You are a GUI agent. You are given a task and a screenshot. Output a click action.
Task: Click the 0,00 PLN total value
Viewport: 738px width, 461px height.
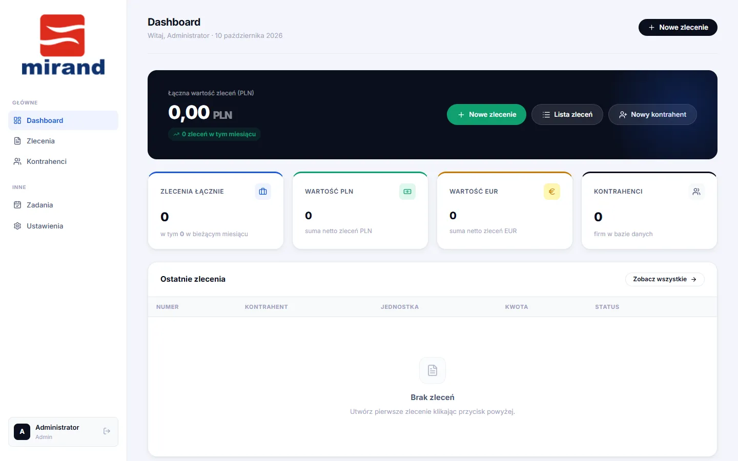click(200, 113)
